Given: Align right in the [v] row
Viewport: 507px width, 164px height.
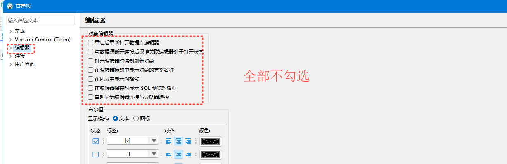Looking at the screenshot, I should [188, 141].
